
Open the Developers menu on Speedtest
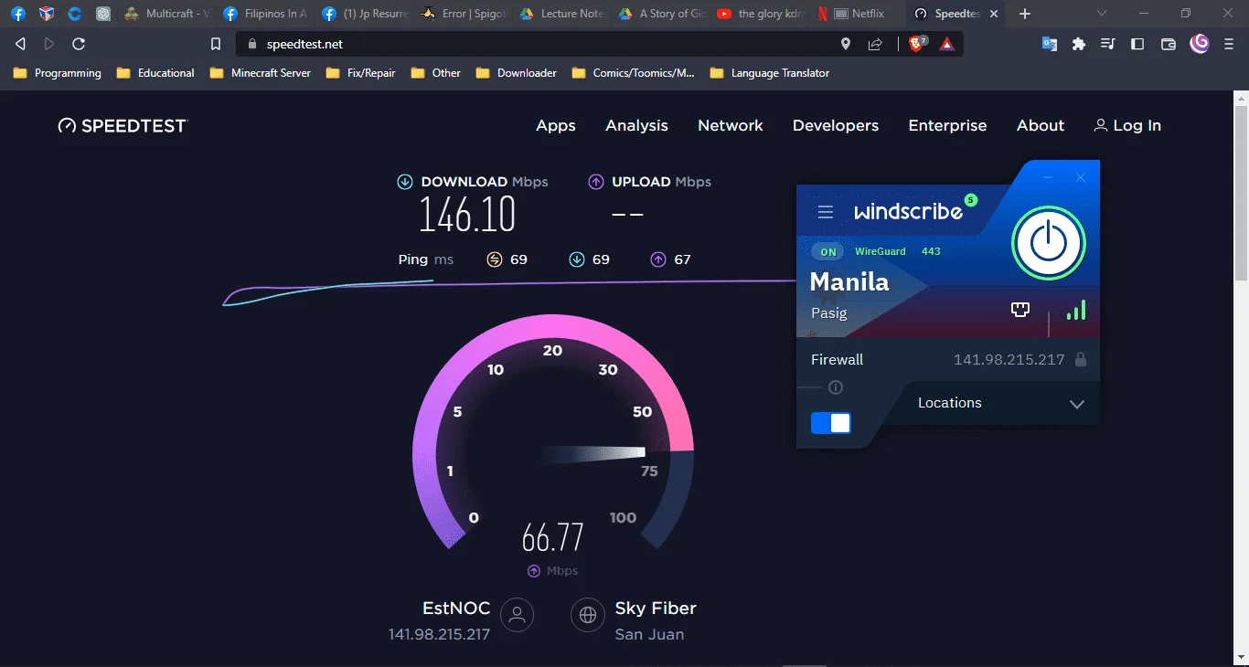point(836,126)
